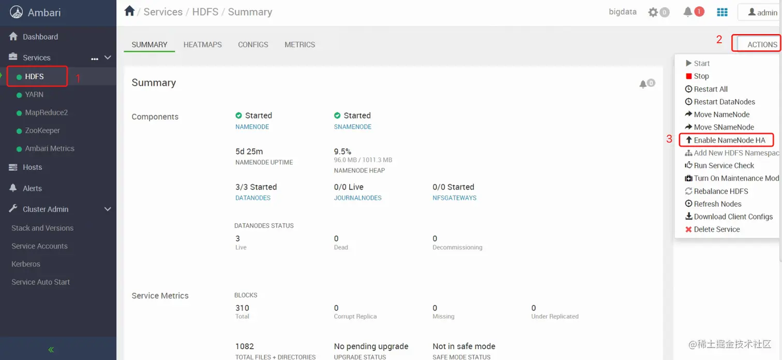Click the '9.5%' NameNode heap value
Viewport: 782px width, 360px height.
coord(342,151)
